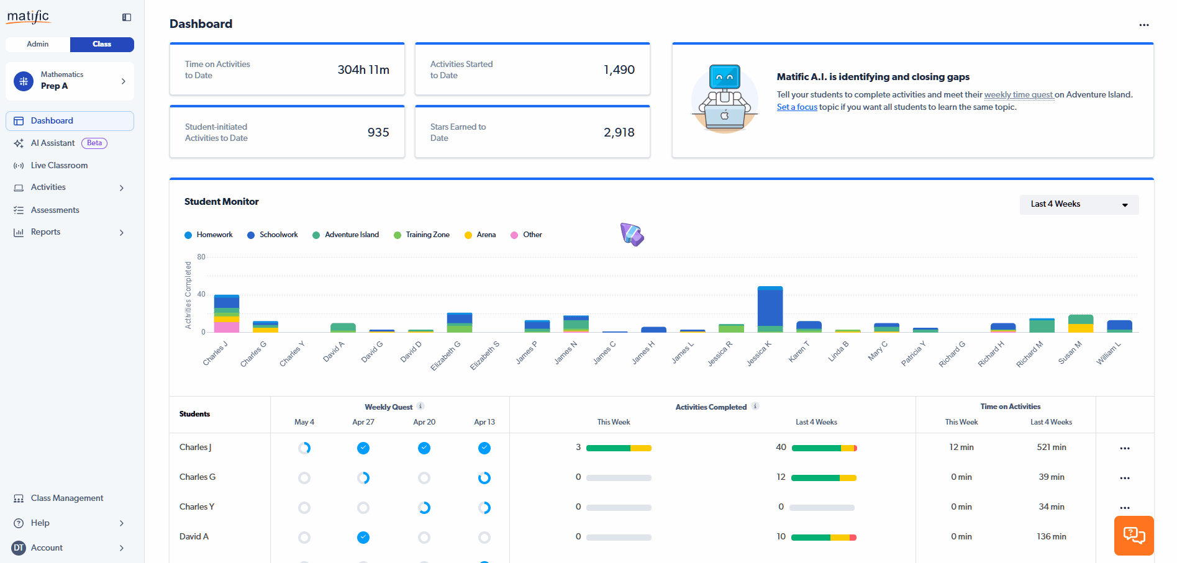1177x563 pixels.
Task: Open the Last 4 Weeks dropdown
Action: click(1079, 205)
